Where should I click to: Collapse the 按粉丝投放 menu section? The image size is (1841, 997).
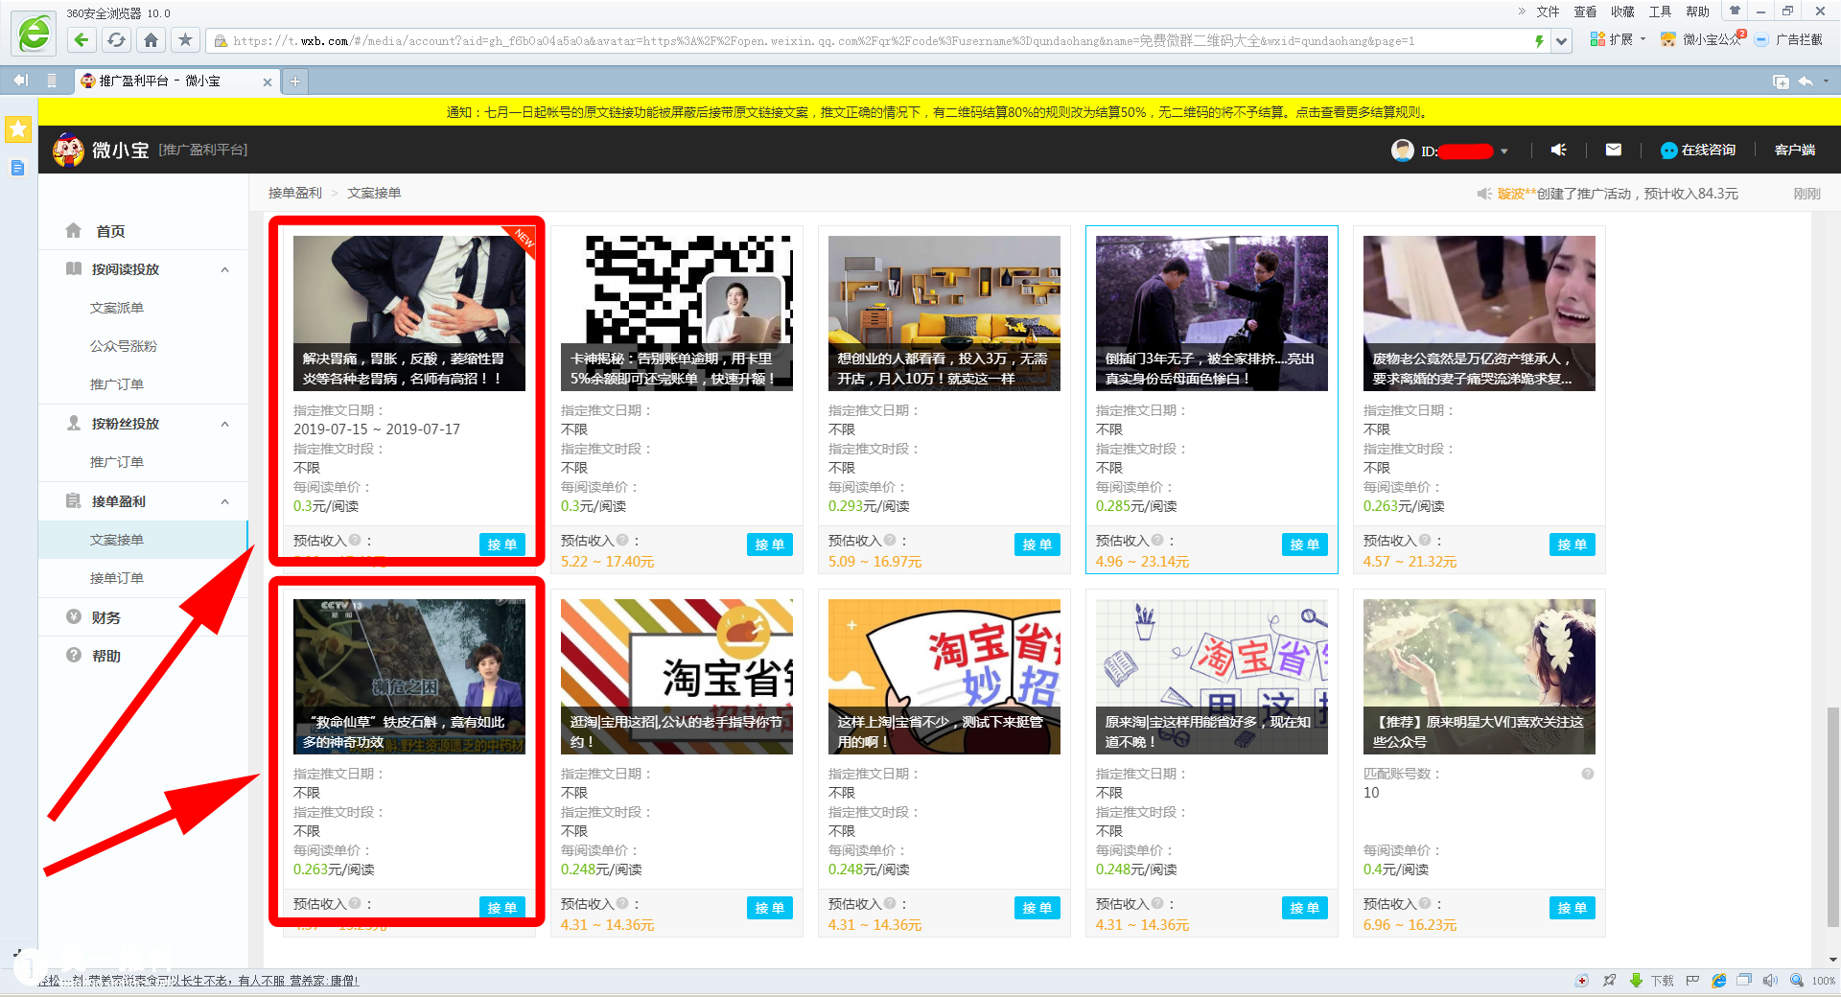225,425
